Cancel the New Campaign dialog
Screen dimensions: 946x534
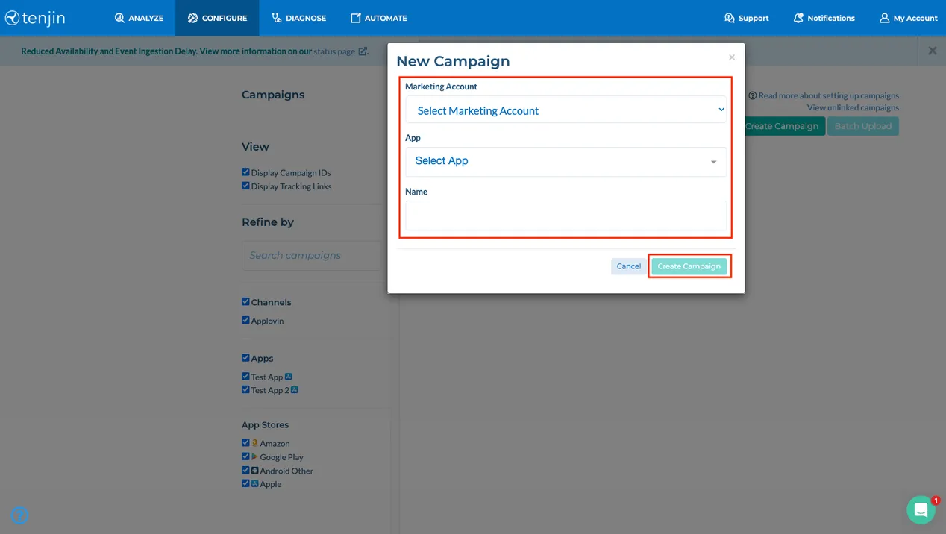[628, 266]
